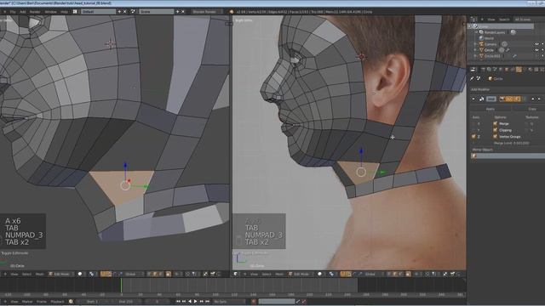Open Edit Mode dropdown in right viewport
The height and width of the screenshot is (306, 545).
(x=301, y=274)
